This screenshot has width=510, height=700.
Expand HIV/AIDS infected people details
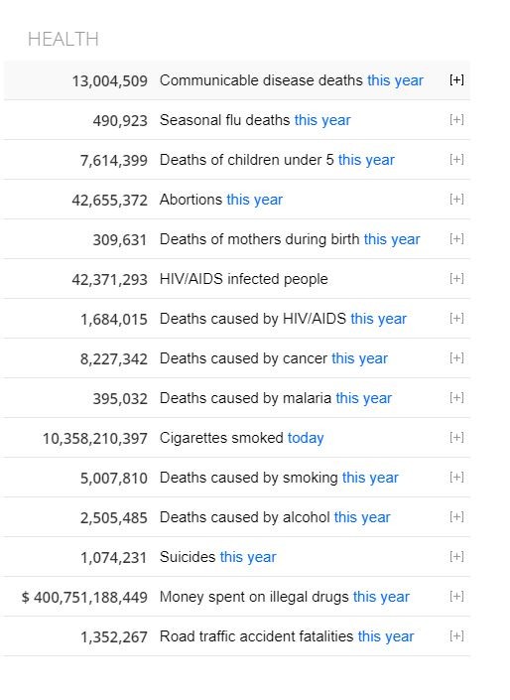click(456, 279)
